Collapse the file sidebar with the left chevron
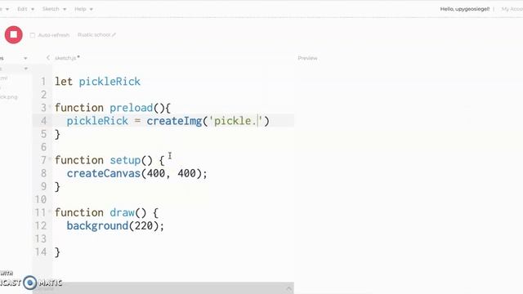 click(x=48, y=58)
